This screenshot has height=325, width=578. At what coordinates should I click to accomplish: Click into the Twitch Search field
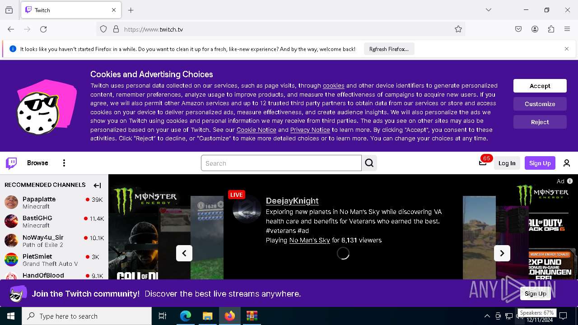(281, 163)
